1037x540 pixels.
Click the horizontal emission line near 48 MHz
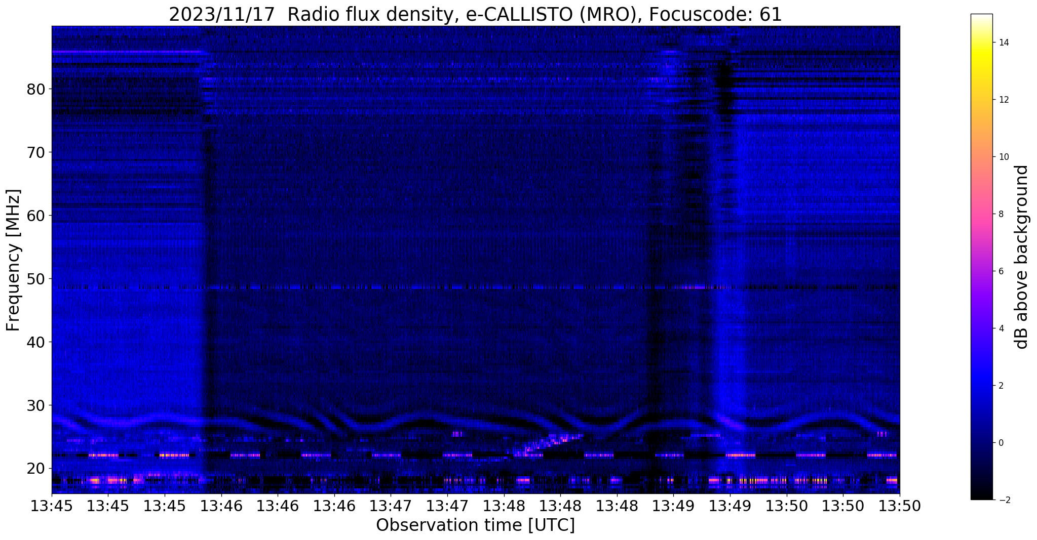[x=475, y=287]
